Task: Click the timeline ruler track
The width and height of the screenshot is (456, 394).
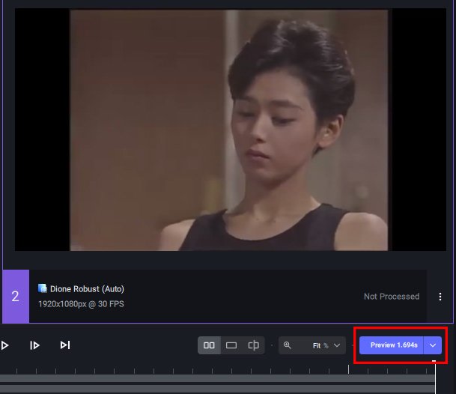Action: [217, 371]
